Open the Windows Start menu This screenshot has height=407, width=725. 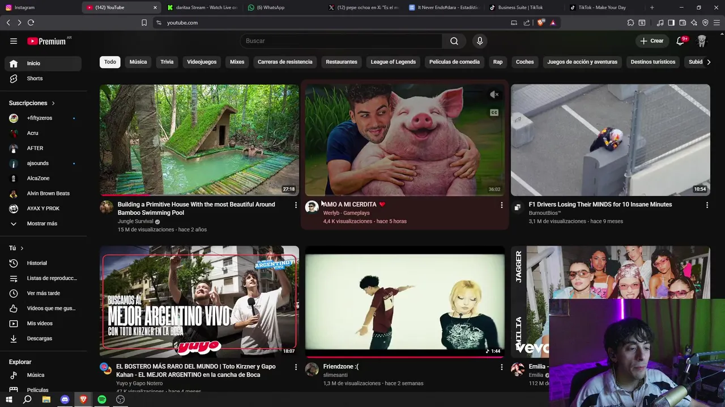point(9,400)
